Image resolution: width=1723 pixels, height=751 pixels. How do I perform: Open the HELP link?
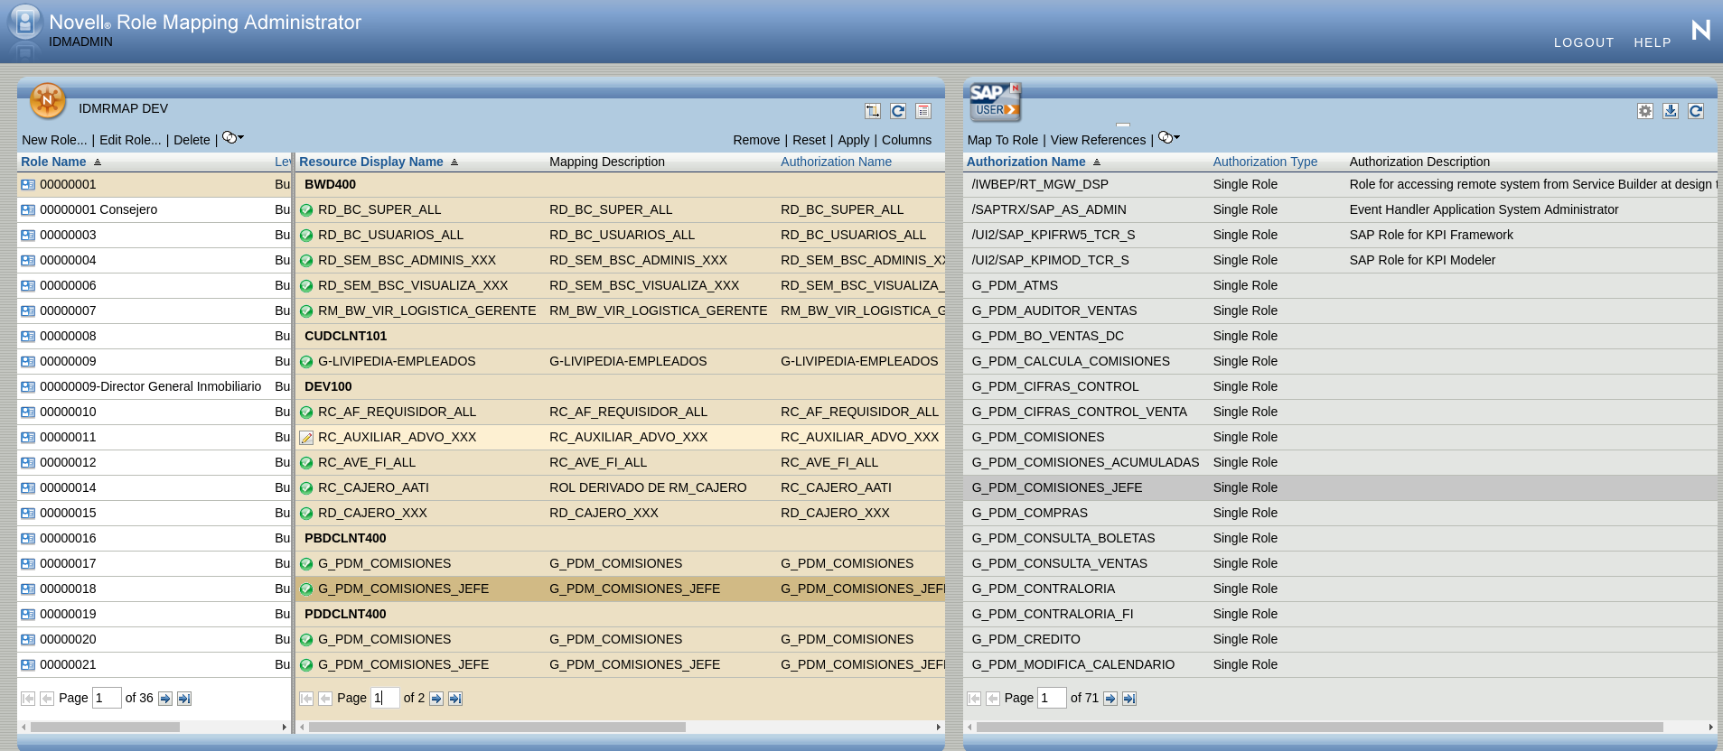point(1652,42)
